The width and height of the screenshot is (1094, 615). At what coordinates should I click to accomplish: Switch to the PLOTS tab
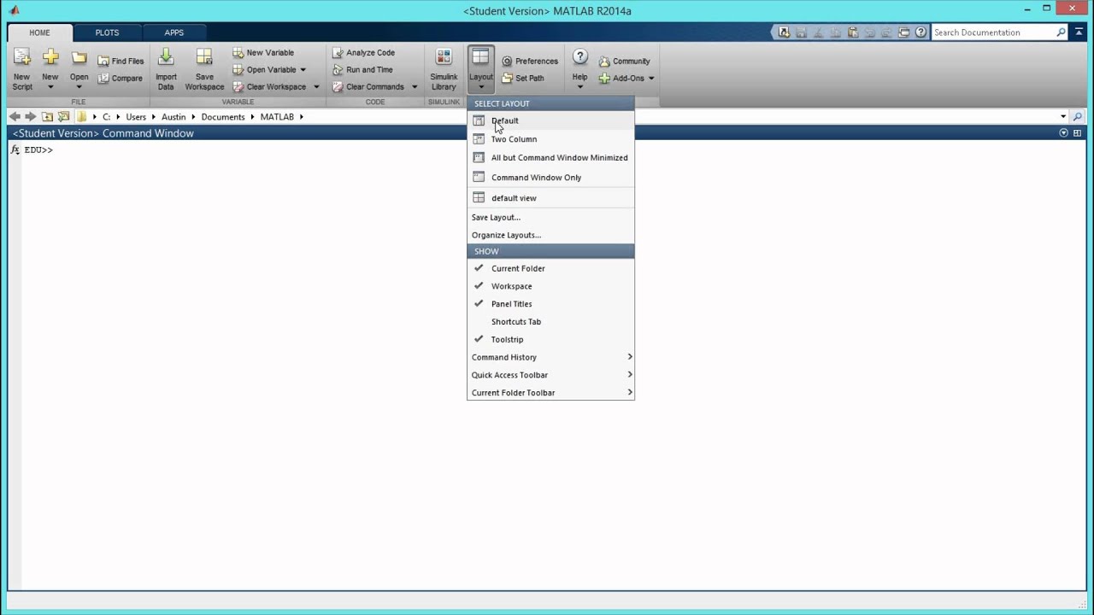[107, 32]
